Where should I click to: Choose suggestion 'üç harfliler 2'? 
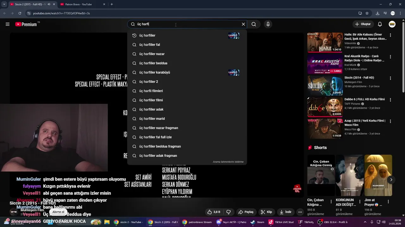(187, 82)
